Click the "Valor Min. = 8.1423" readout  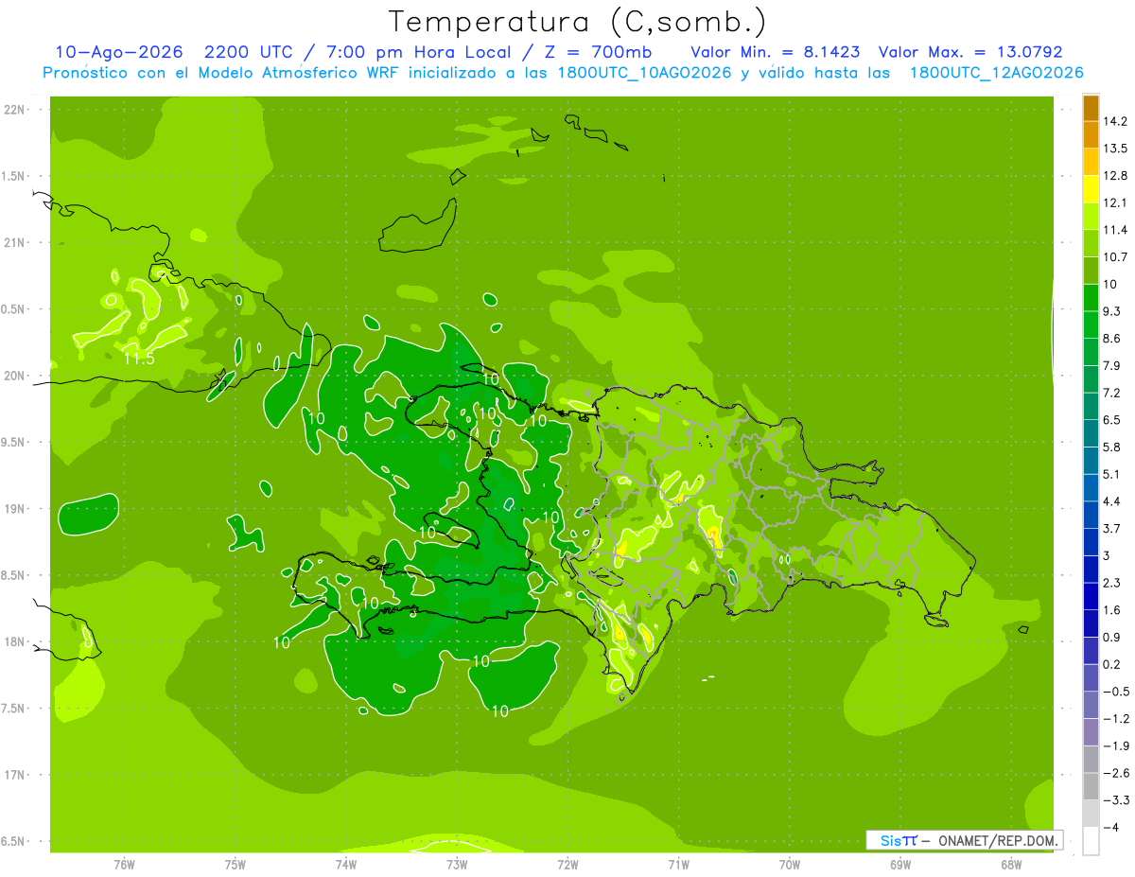776,52
